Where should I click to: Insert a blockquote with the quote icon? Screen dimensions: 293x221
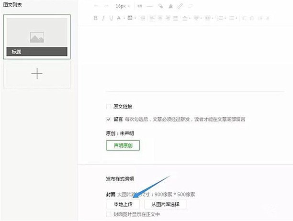[140, 6]
